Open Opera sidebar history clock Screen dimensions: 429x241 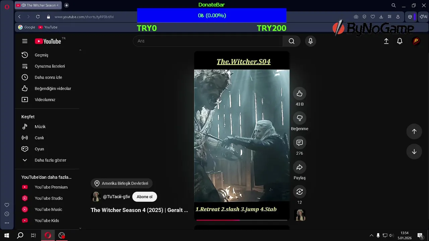(7, 214)
